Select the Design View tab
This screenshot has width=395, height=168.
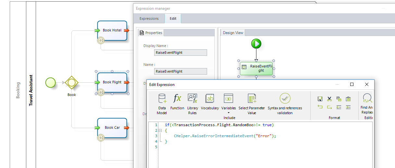(233, 33)
